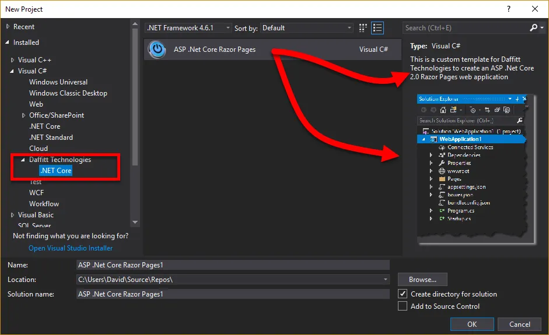
Task: Switch to small icons view
Action: (363, 28)
